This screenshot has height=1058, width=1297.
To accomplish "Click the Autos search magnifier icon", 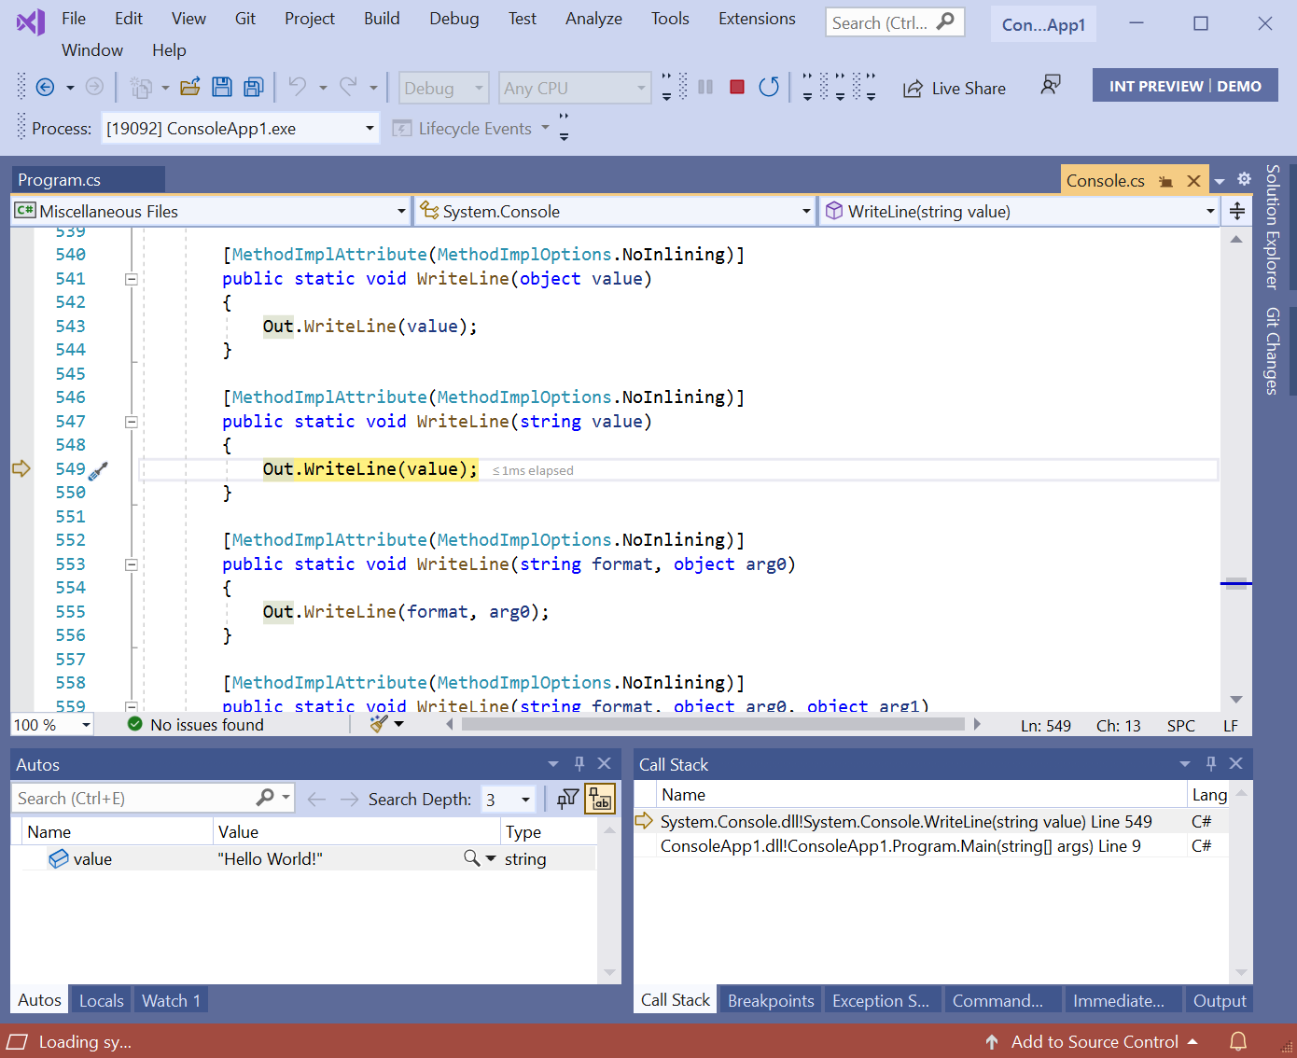I will click(x=266, y=798).
